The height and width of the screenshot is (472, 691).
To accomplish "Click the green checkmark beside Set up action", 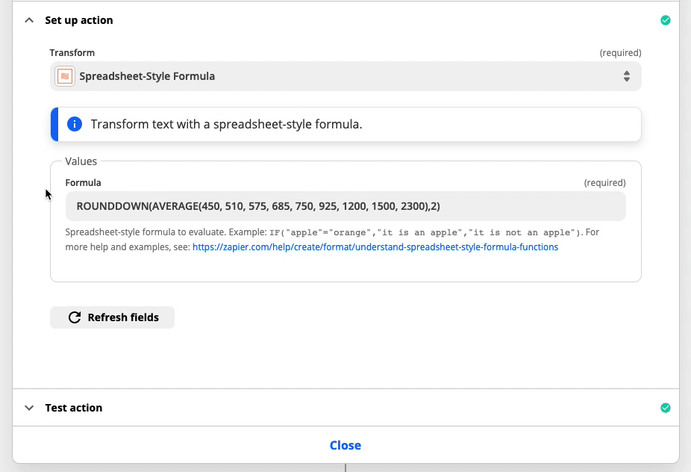I will point(666,20).
